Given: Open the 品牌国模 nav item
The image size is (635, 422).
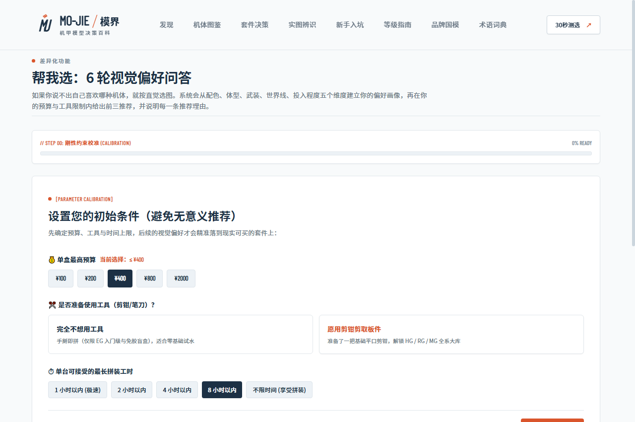Looking at the screenshot, I should [x=445, y=25].
